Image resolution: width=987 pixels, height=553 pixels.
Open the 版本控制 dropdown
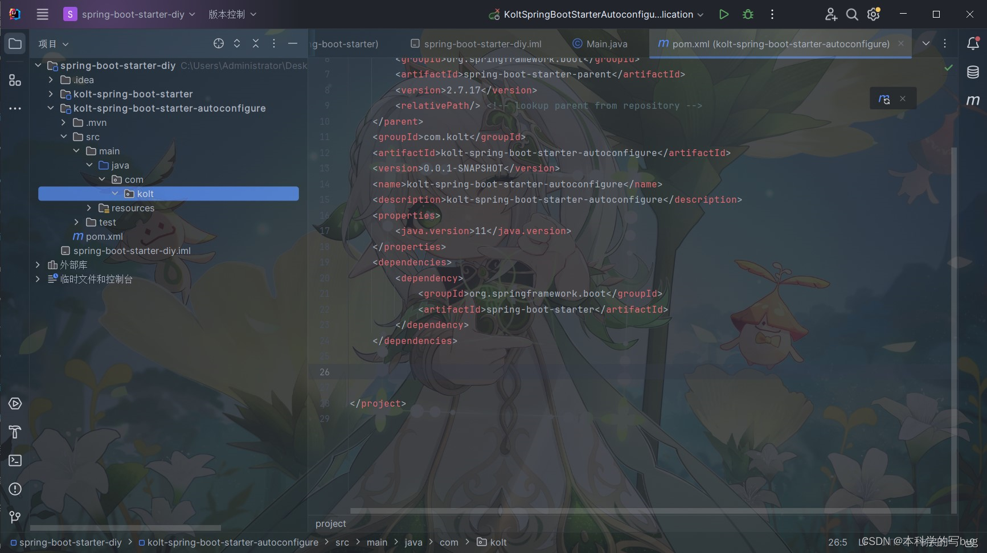[x=232, y=14]
